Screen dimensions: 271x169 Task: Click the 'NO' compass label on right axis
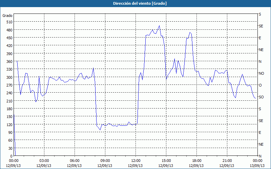(261, 73)
